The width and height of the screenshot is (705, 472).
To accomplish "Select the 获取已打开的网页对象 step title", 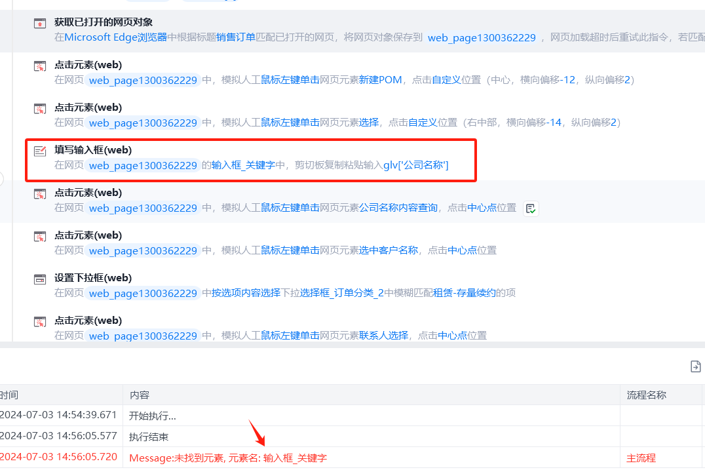I will click(104, 22).
